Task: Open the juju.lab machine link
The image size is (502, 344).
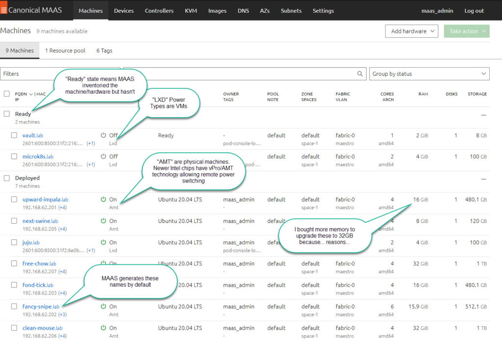Action: point(31,242)
